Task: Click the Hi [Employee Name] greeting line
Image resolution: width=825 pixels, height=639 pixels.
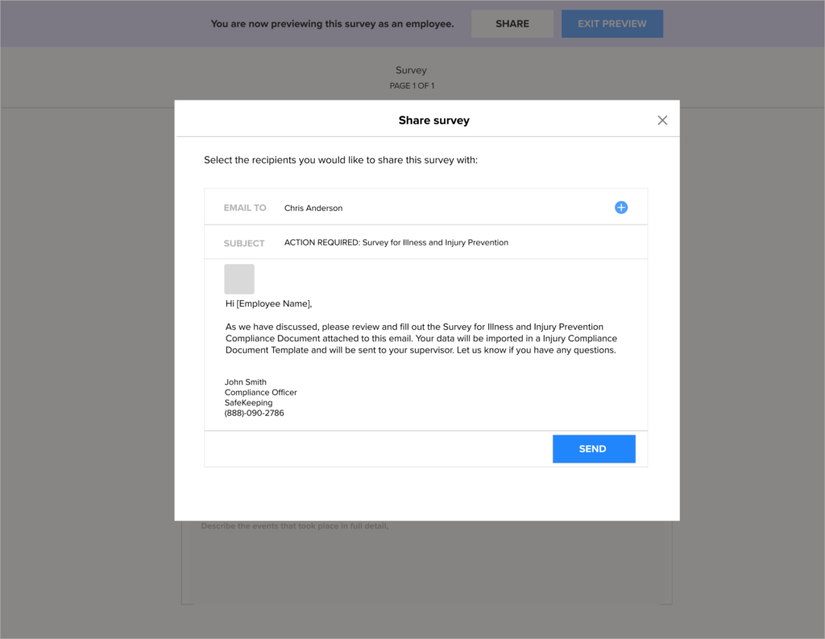Action: (x=268, y=303)
